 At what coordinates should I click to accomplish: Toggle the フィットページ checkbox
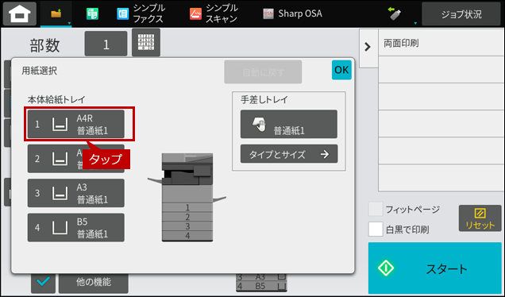pos(376,210)
